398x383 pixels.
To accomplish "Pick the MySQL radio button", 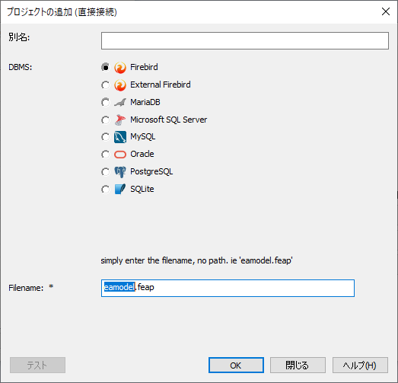I will pyautogui.click(x=106, y=137).
